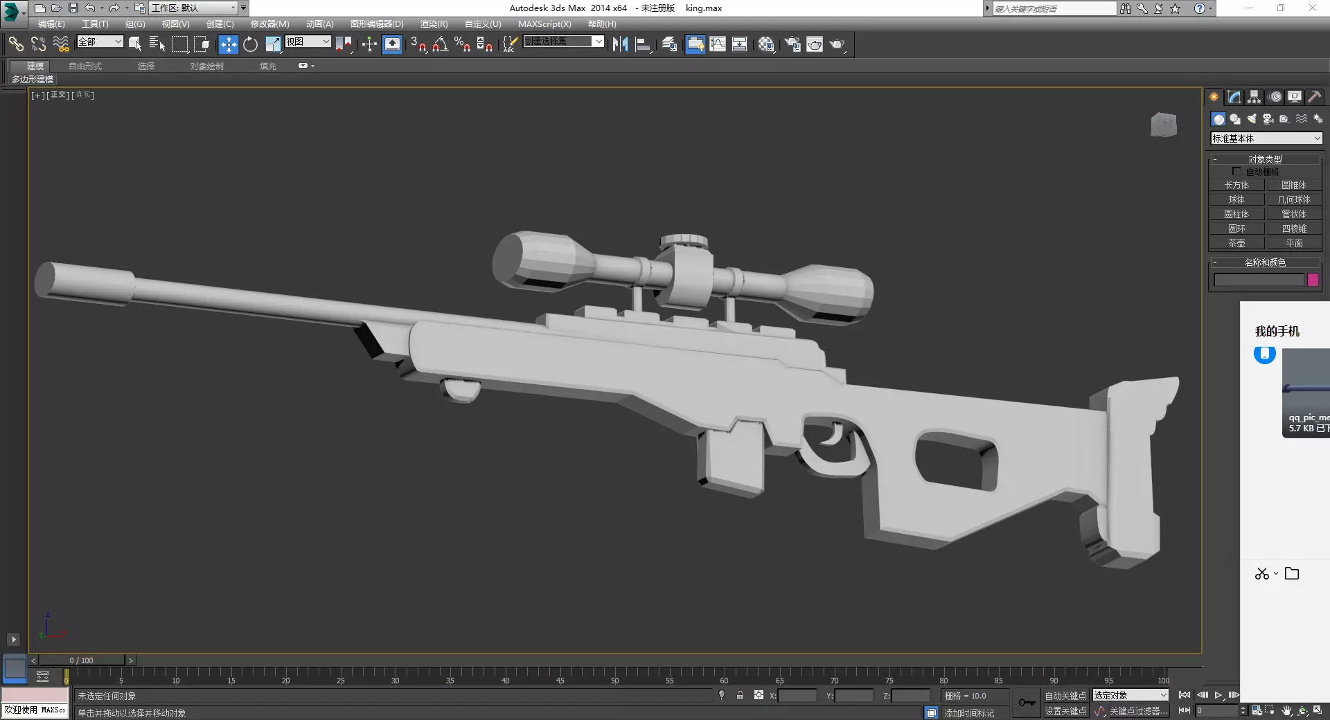The image size is (1330, 720).
Task: Open Render Setup dialog icon
Action: pos(792,44)
